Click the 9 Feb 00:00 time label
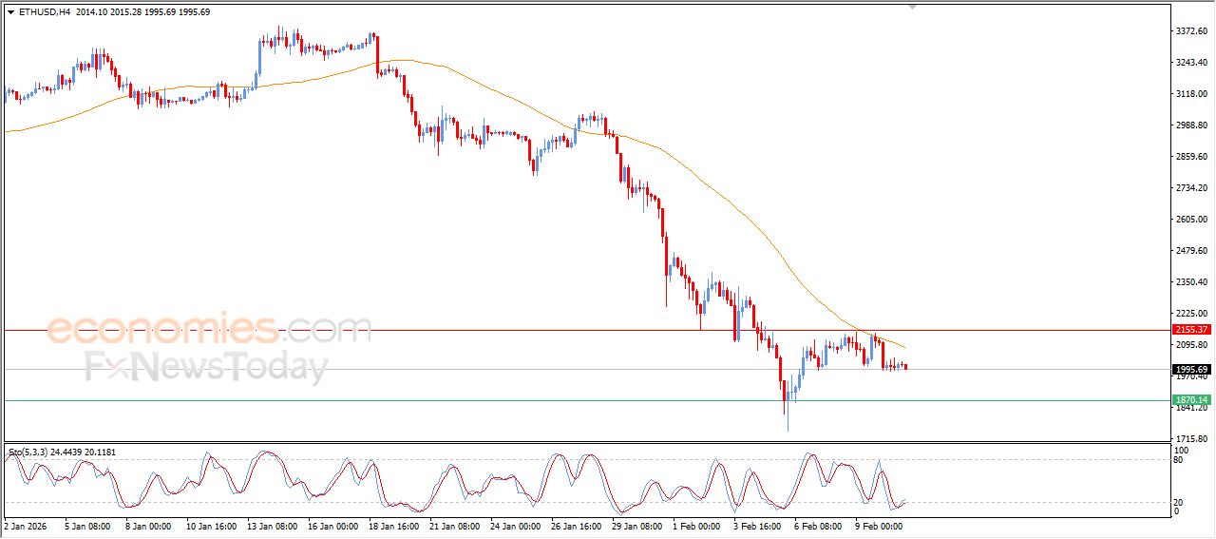 tap(878, 525)
